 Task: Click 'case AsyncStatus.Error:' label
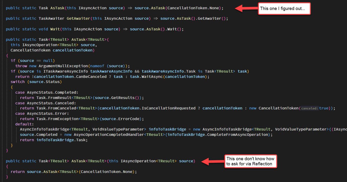42,113
